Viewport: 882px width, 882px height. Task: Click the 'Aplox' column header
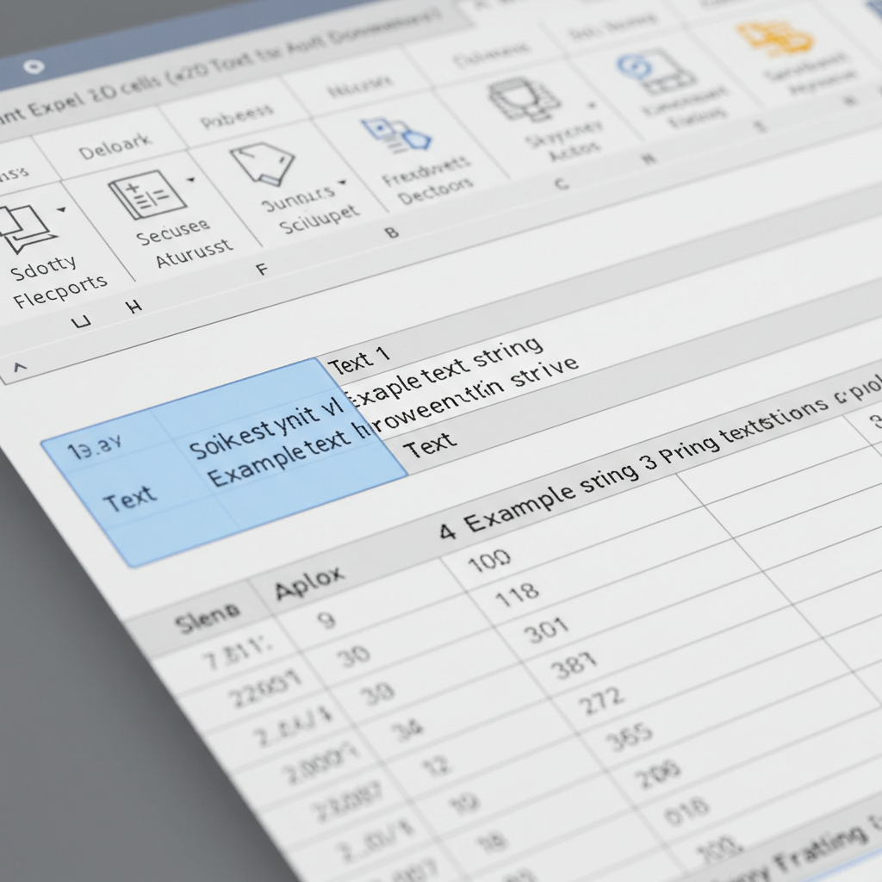[x=309, y=583]
